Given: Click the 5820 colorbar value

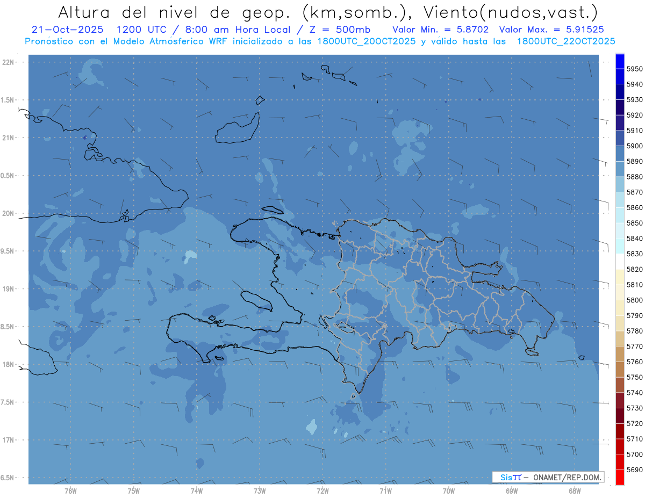Looking at the screenshot, I should click(635, 269).
